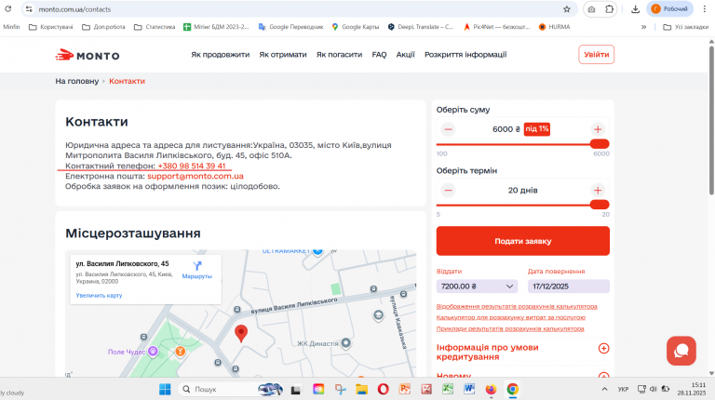Screen dimensions: 715x400
Task: Go back via На головну breadcrumb
Action: pos(77,81)
